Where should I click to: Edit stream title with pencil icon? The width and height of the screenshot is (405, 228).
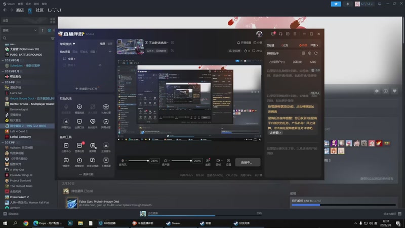point(172,43)
